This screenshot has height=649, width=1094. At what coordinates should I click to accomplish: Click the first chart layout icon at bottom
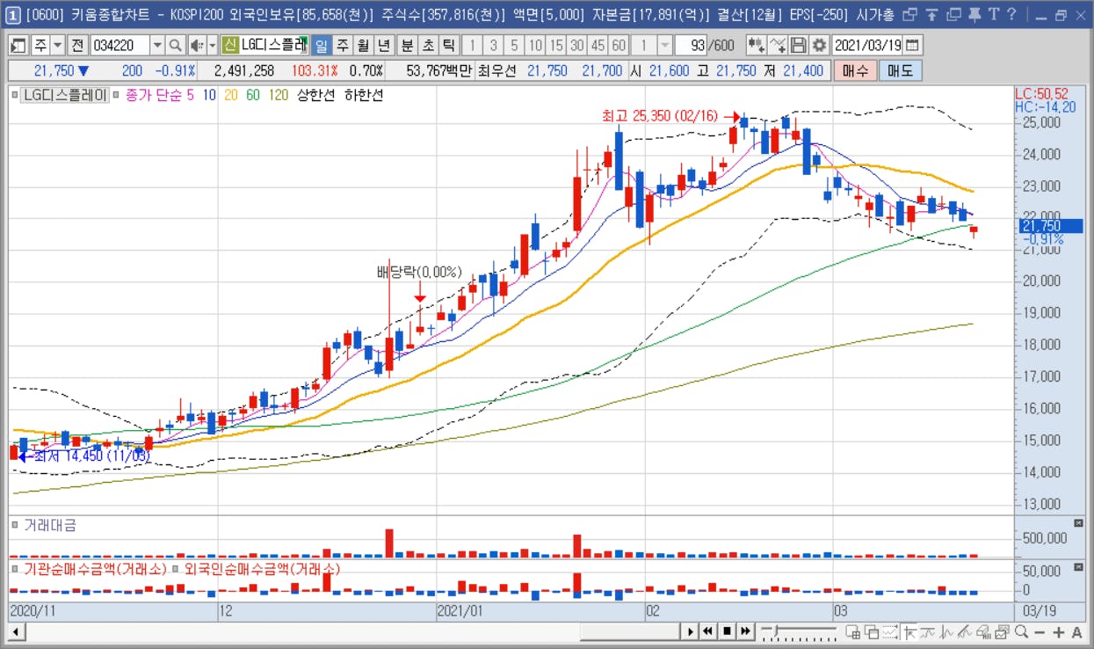pos(851,631)
